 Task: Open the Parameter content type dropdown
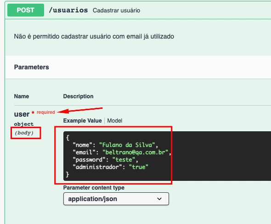pyautogui.click(x=116, y=199)
